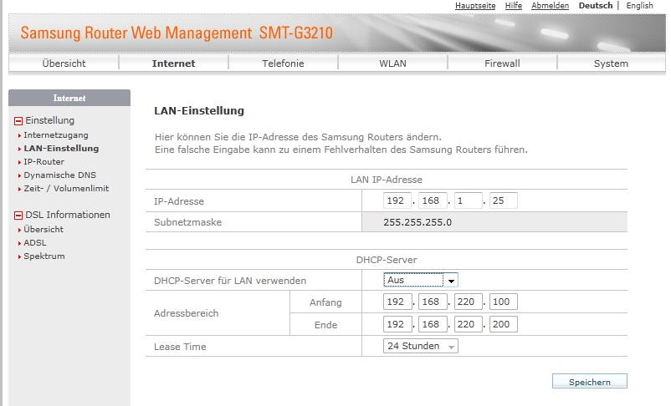Select Deutsch language

coord(596,6)
